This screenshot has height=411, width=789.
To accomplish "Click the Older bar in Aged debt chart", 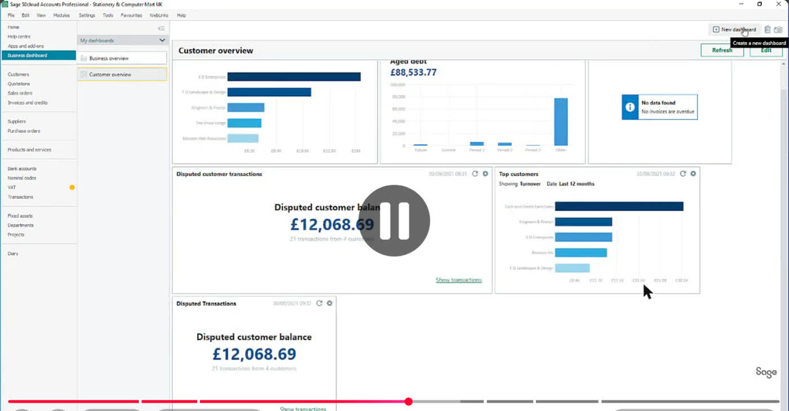I will tap(561, 122).
